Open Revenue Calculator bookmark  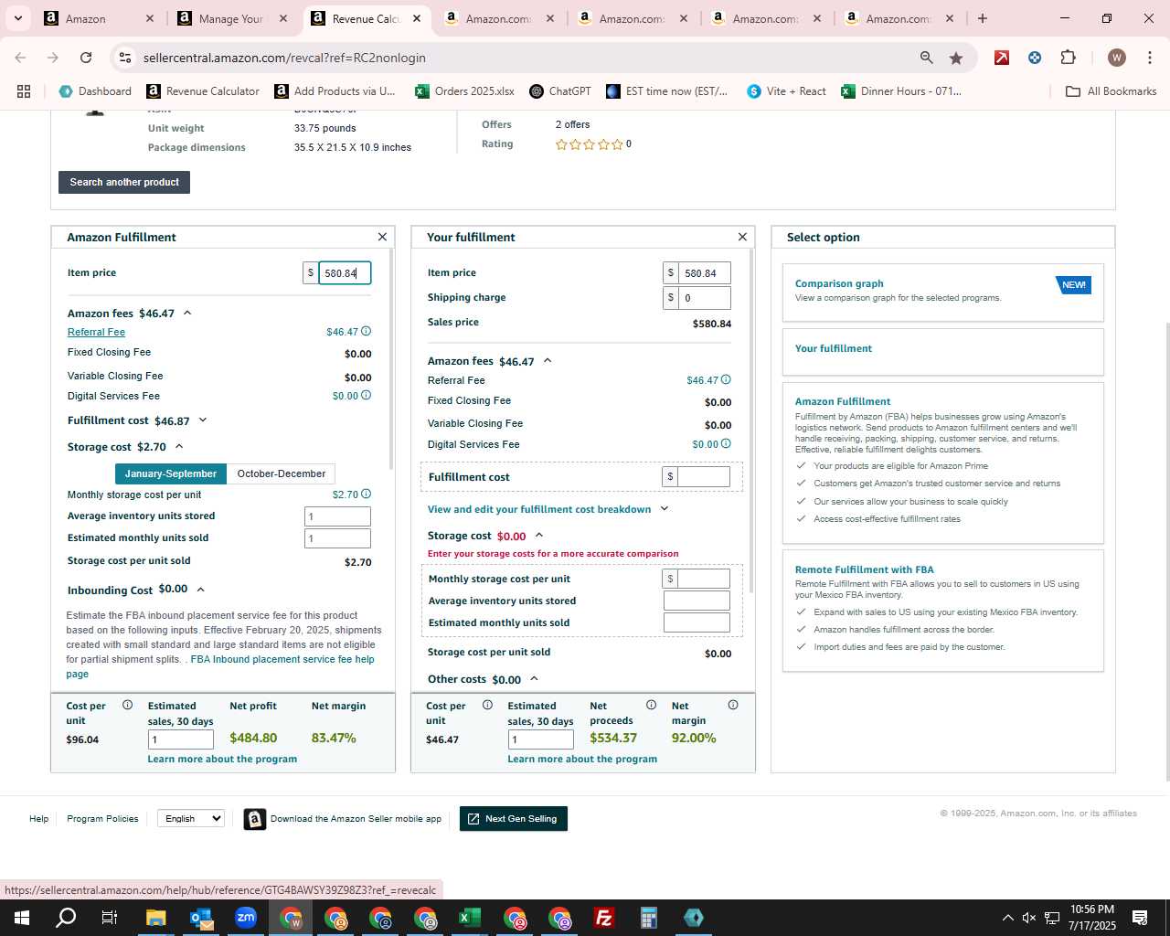pos(203,91)
